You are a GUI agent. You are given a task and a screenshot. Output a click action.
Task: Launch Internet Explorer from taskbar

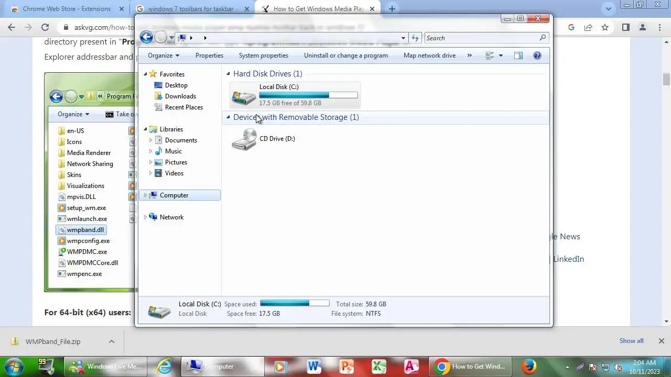click(165, 367)
